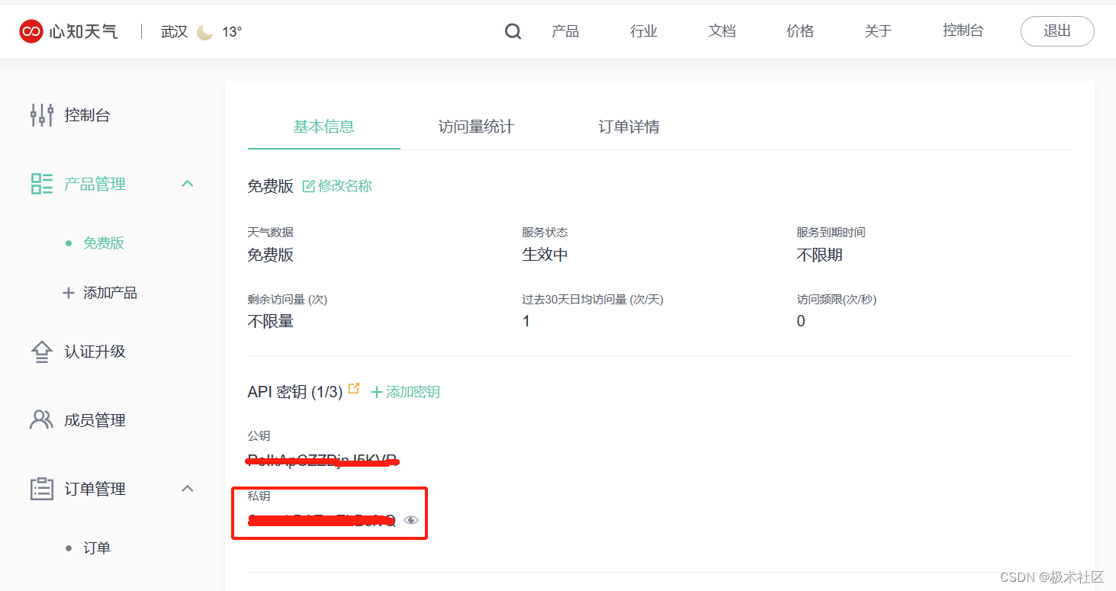Open the 文档 top navigation item
Image resolution: width=1116 pixels, height=591 pixels.
click(722, 31)
